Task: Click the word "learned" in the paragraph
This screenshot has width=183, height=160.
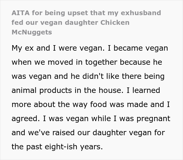Action: click(x=146, y=91)
